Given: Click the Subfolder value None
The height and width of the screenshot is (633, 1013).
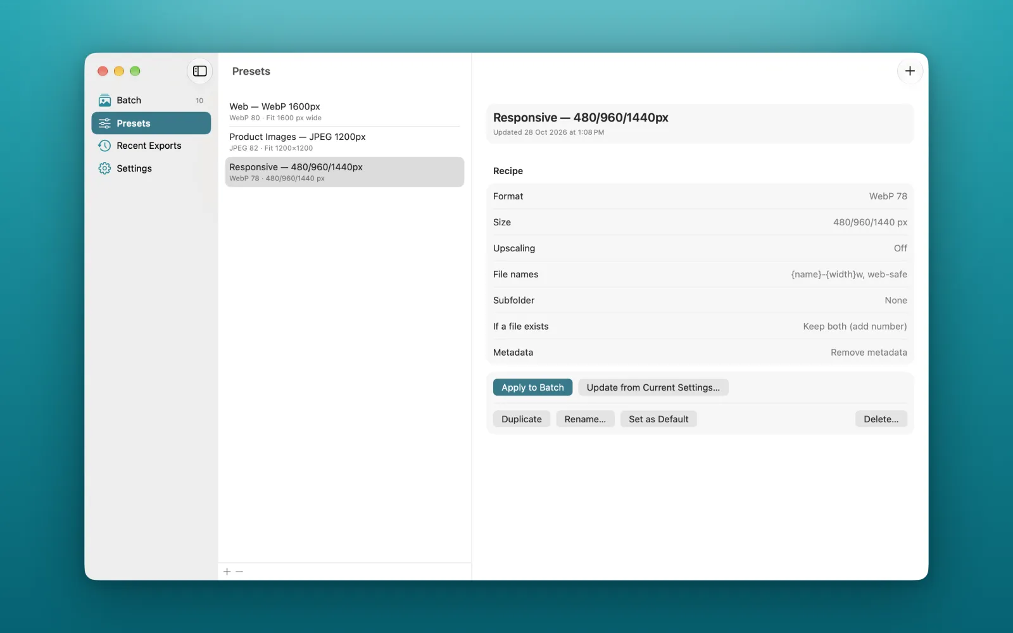Looking at the screenshot, I should pyautogui.click(x=896, y=300).
